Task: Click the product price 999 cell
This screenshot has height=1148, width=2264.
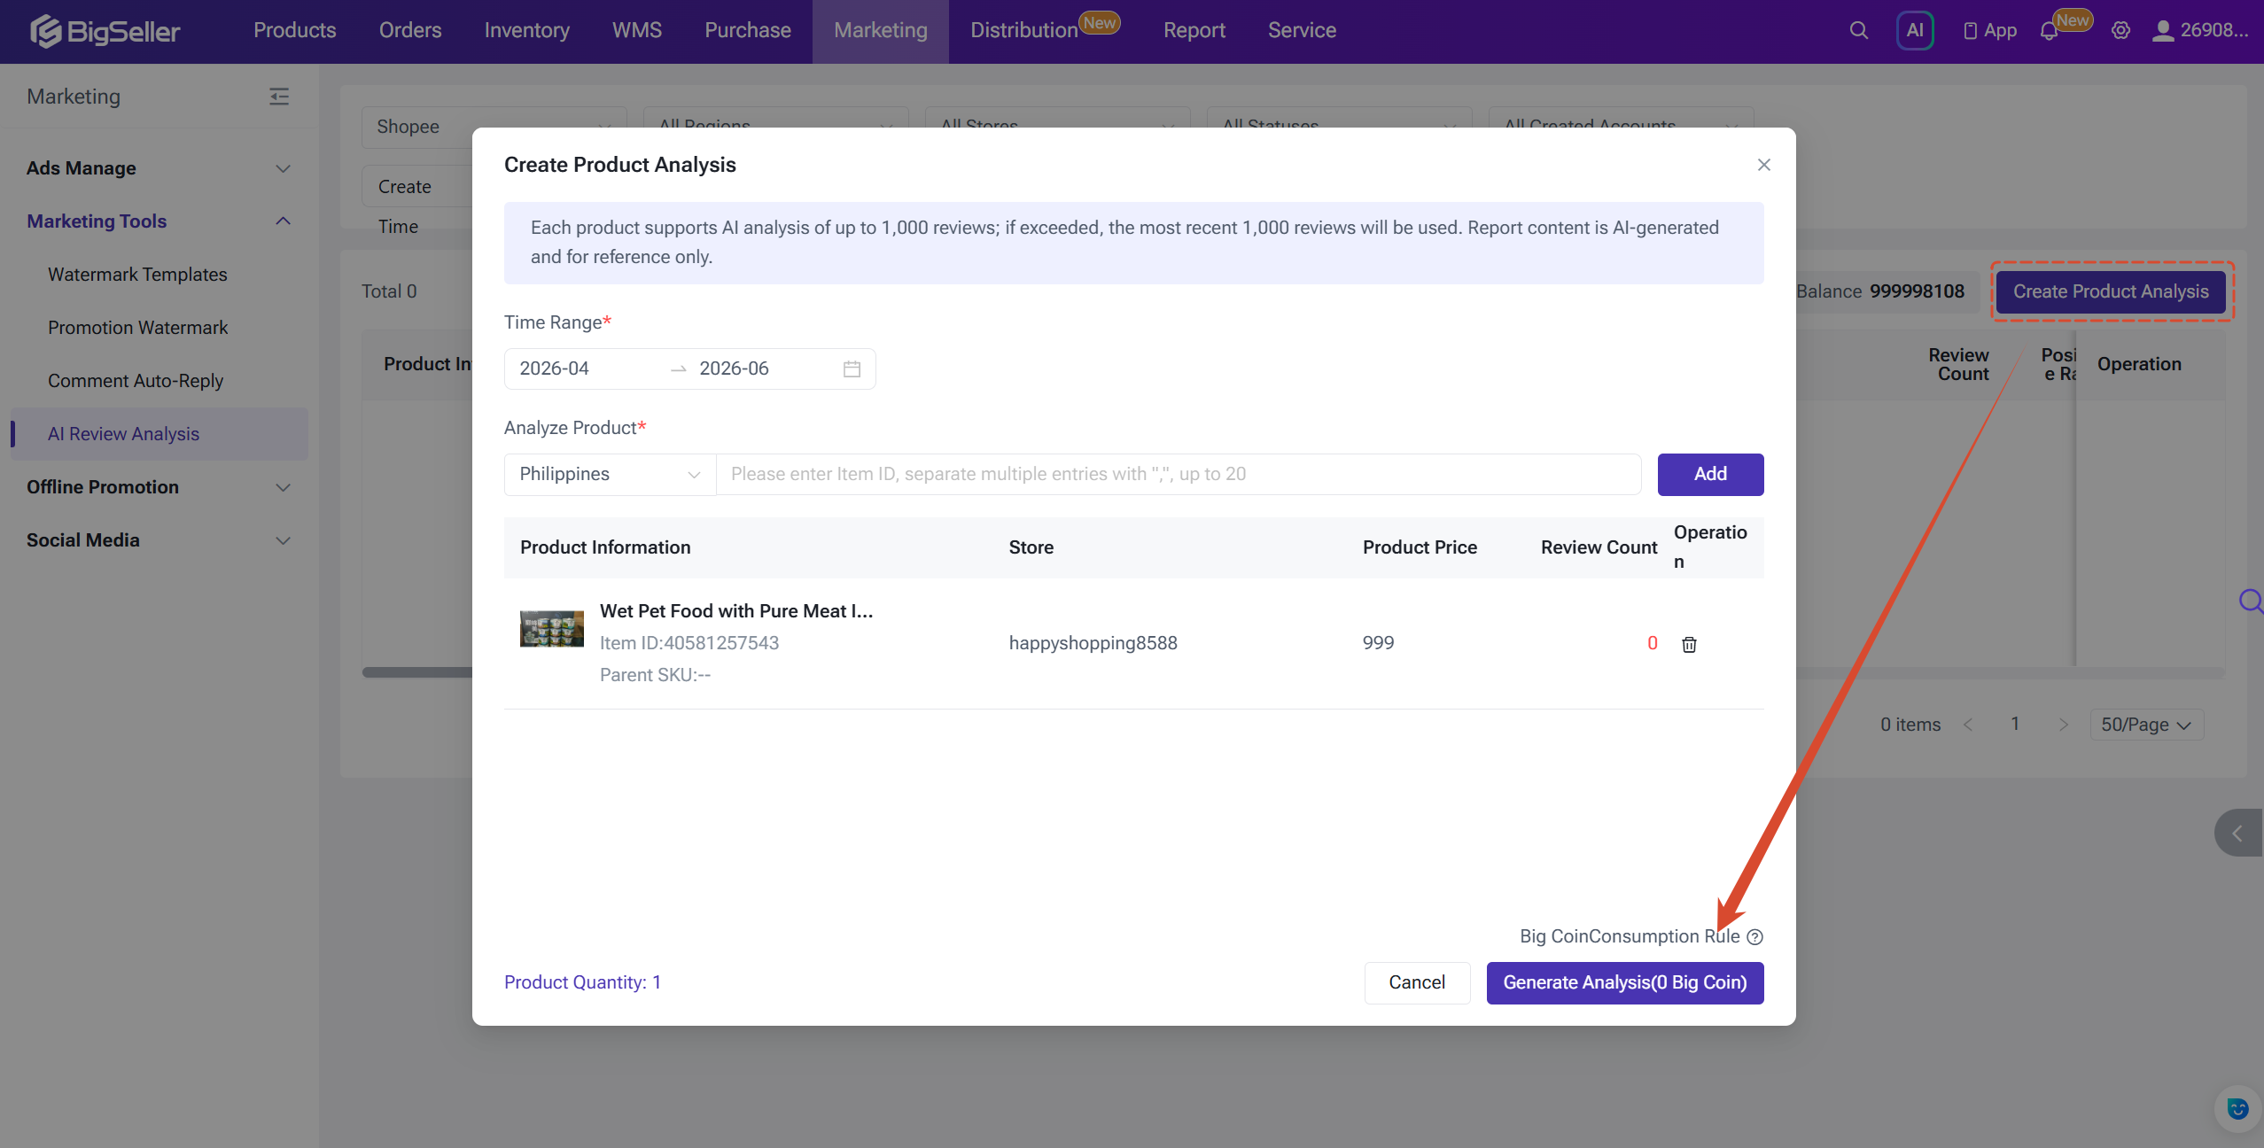Action: (x=1378, y=643)
